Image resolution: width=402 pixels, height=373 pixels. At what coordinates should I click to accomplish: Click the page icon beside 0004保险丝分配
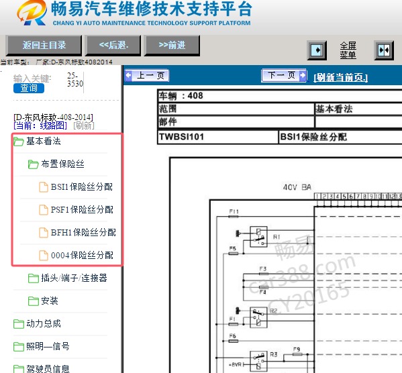(44, 256)
